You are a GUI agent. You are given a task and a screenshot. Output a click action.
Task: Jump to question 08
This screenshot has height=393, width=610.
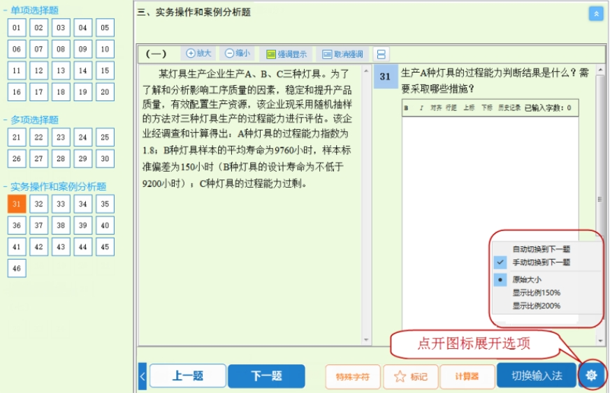61,49
